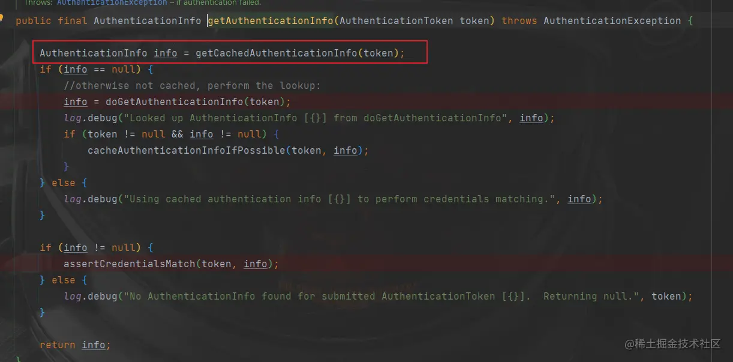The image size is (733, 362).
Task: Click AuthenticationException link in the Throws doc line
Action: [112, 3]
